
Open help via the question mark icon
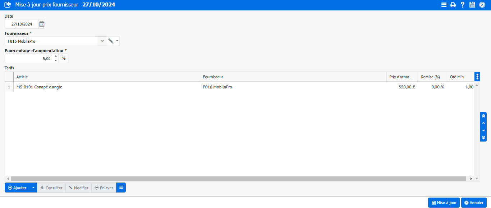coord(463,5)
